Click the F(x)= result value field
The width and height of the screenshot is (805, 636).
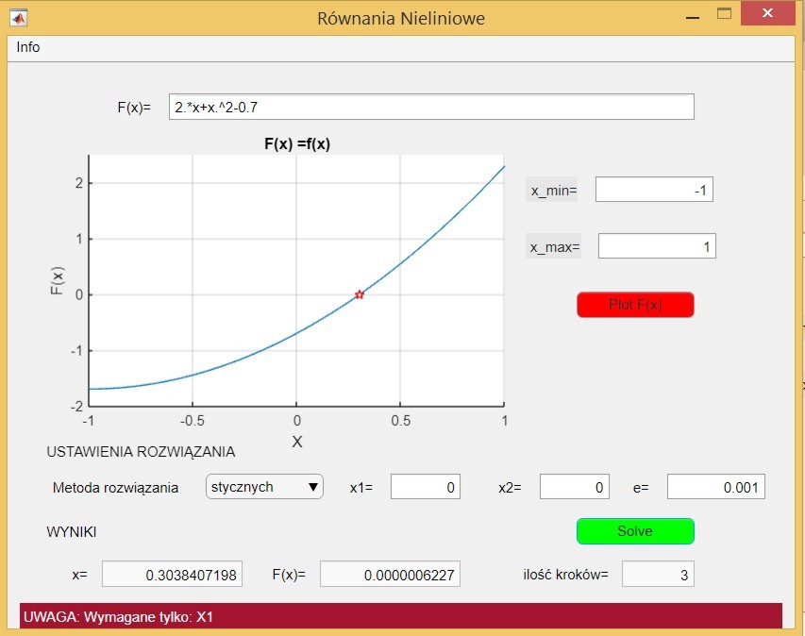click(x=390, y=574)
